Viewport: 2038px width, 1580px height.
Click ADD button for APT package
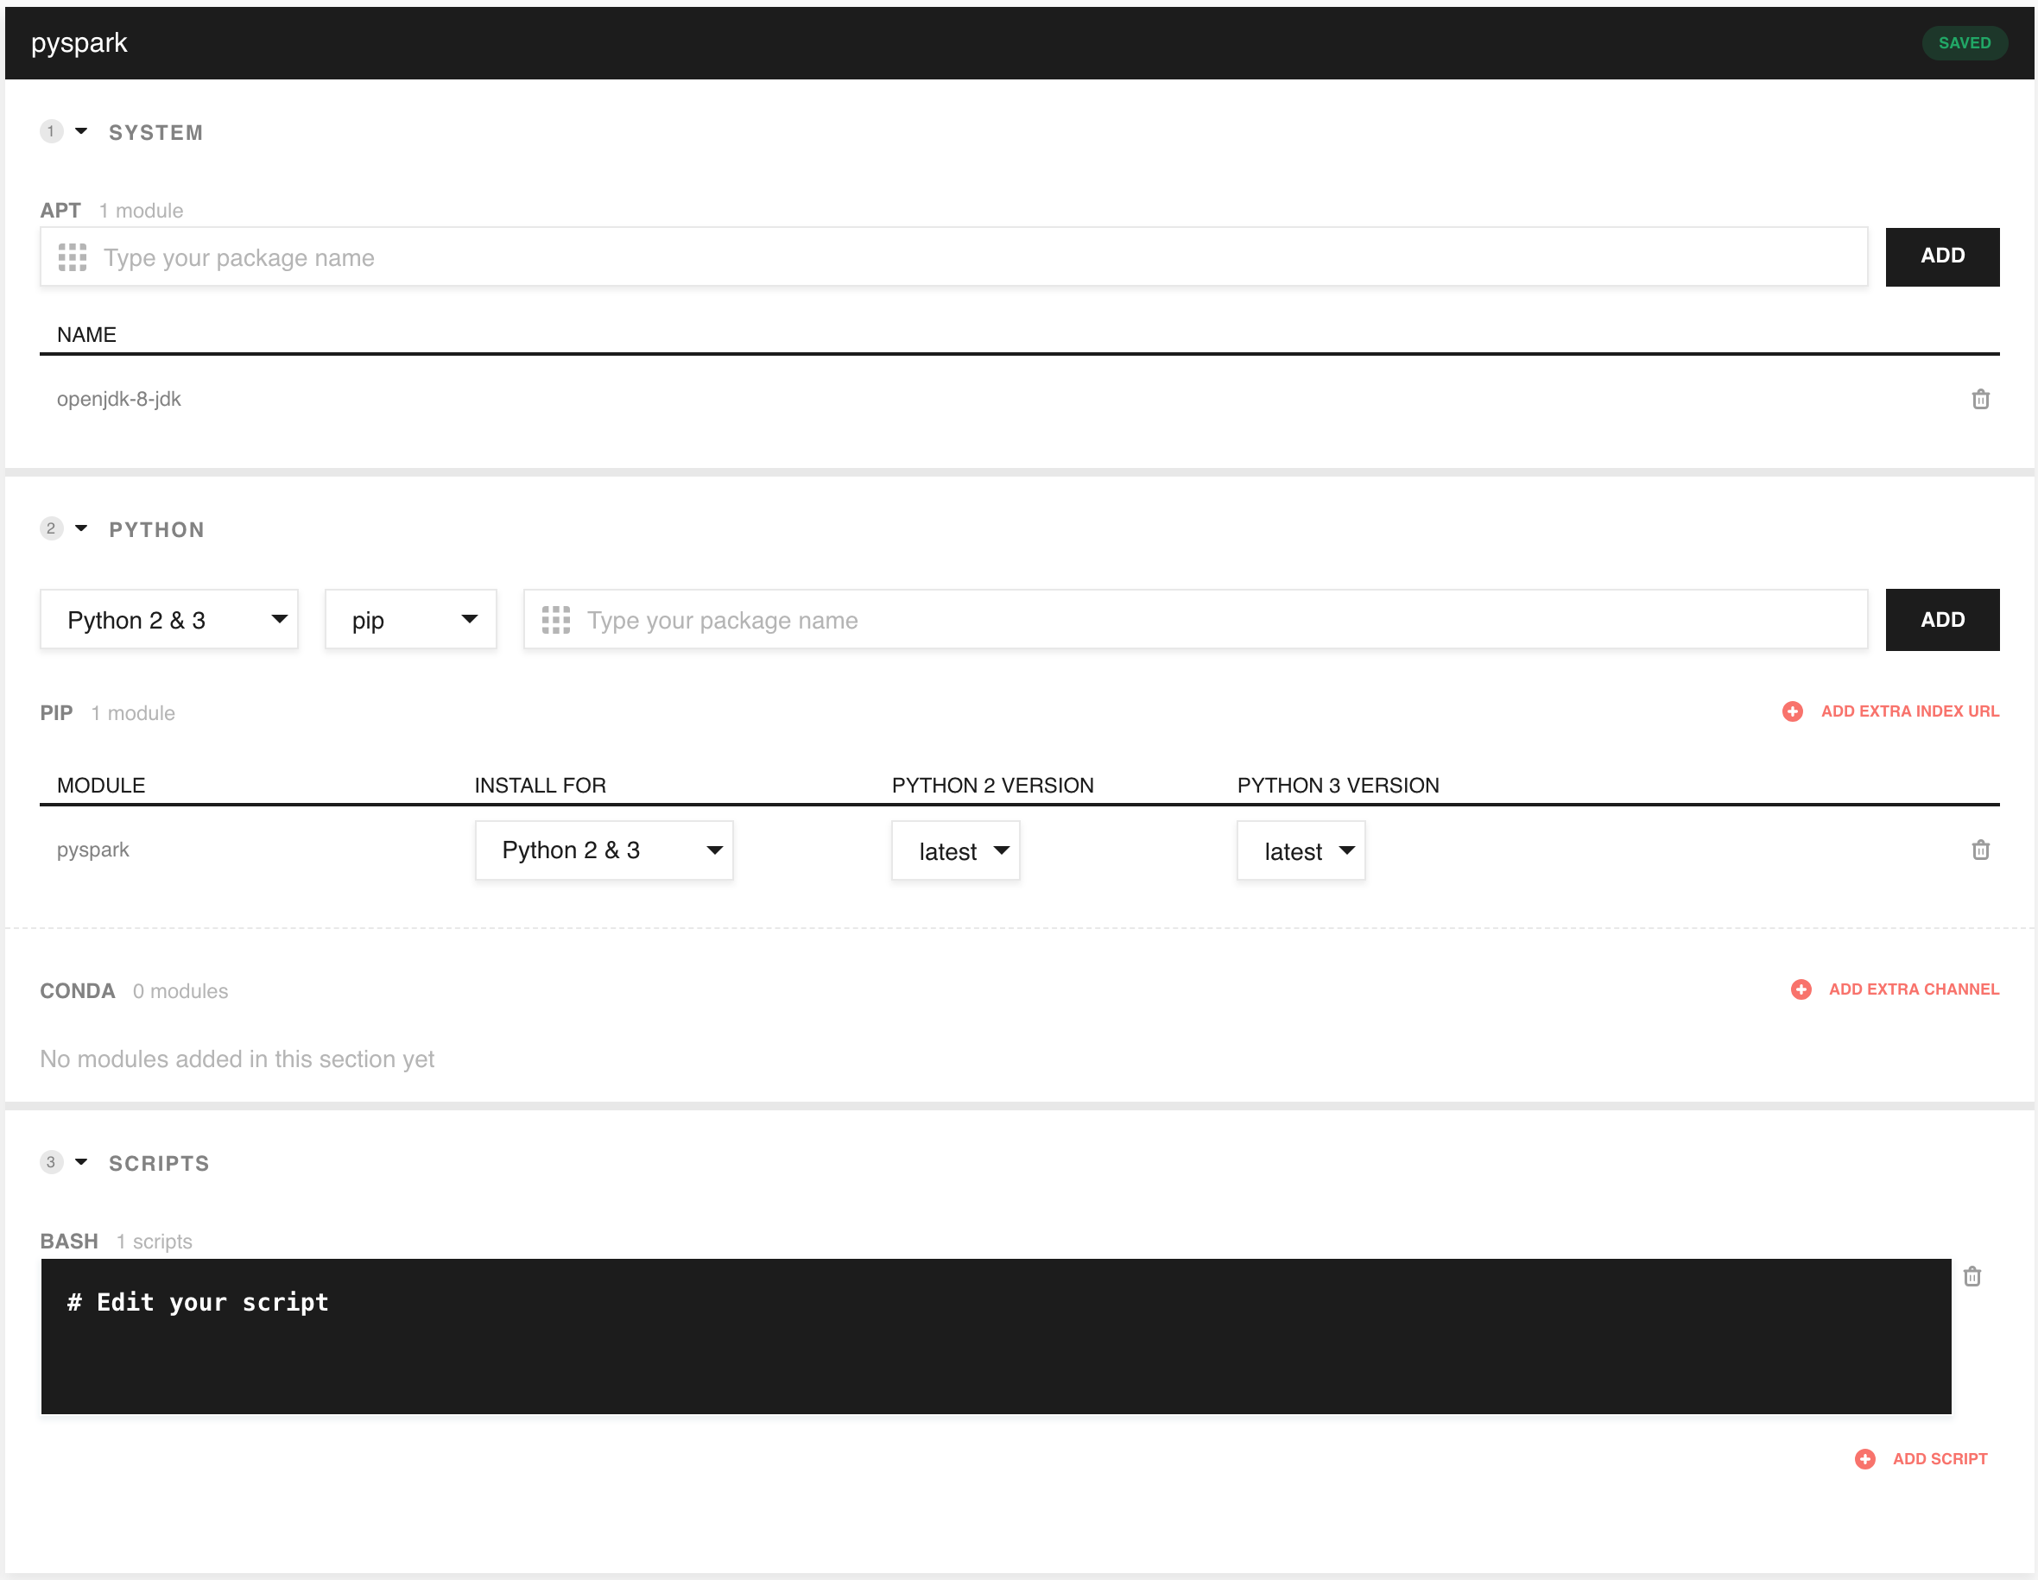coord(1942,256)
